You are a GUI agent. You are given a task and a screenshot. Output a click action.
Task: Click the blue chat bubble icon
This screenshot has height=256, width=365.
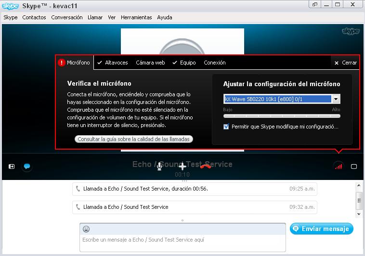click(27, 166)
